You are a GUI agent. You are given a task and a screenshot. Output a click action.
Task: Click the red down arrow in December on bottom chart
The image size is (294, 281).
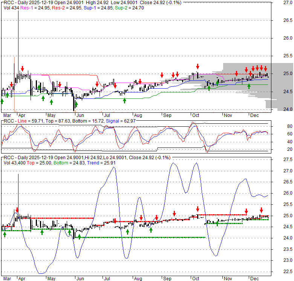click(x=261, y=210)
